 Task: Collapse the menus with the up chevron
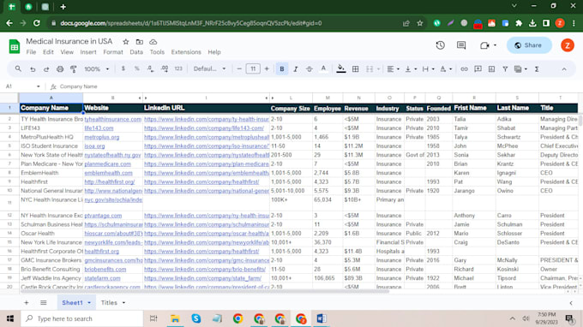coord(564,69)
